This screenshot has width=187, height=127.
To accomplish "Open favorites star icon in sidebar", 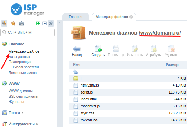I will tap(13, 23).
